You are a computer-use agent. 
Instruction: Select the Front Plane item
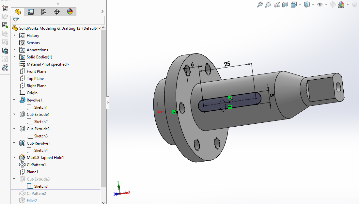click(x=36, y=71)
